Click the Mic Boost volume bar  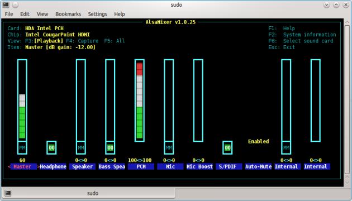tap(198, 100)
